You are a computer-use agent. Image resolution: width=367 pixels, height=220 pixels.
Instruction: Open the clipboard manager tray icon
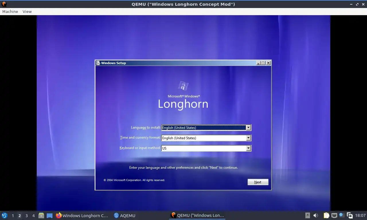point(326,215)
